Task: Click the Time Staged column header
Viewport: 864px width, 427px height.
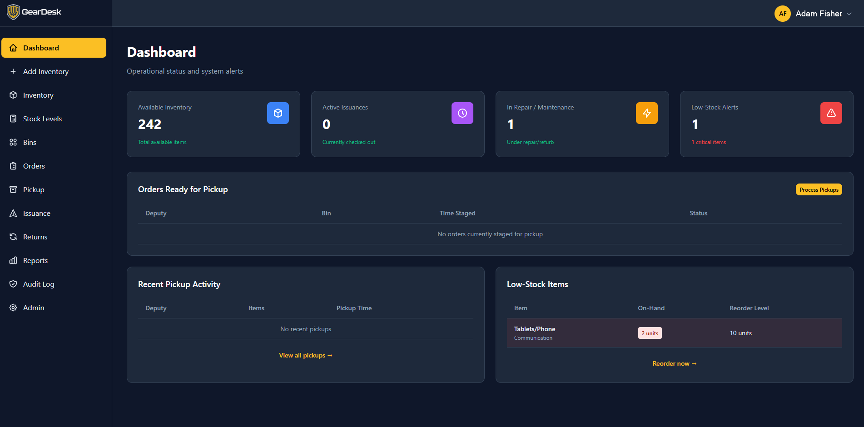Action: pyautogui.click(x=457, y=213)
